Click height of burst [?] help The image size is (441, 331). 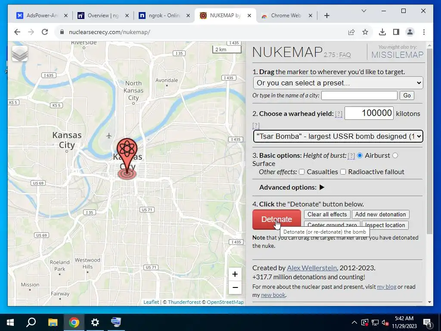click(351, 156)
